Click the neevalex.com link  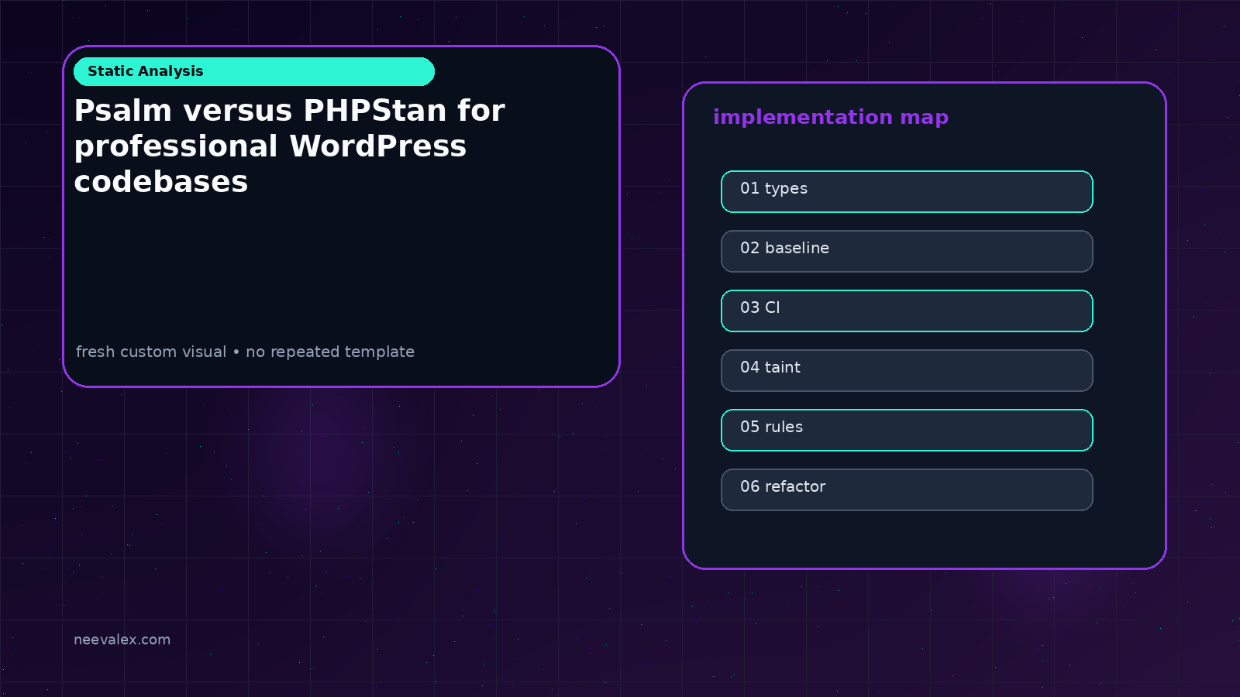click(x=122, y=640)
